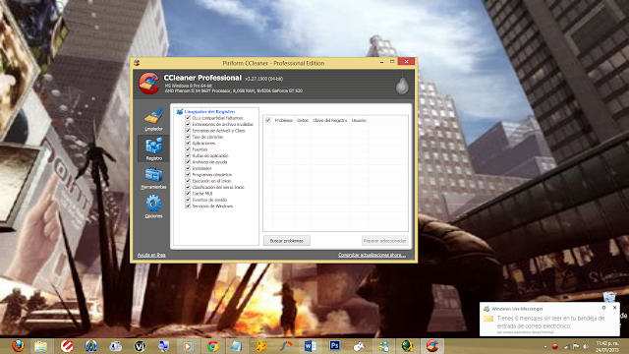The width and height of the screenshot is (629, 354).
Task: Open Microsoft Word from taskbar
Action: point(311,346)
